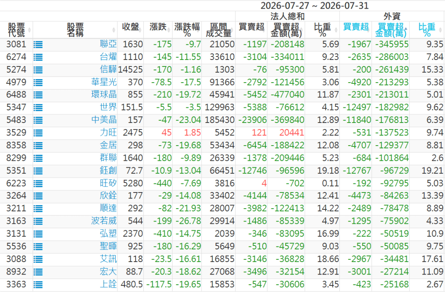This screenshot has height=292, width=445.
Task: Select 外資 group header
Action: pyautogui.click(x=392, y=16)
